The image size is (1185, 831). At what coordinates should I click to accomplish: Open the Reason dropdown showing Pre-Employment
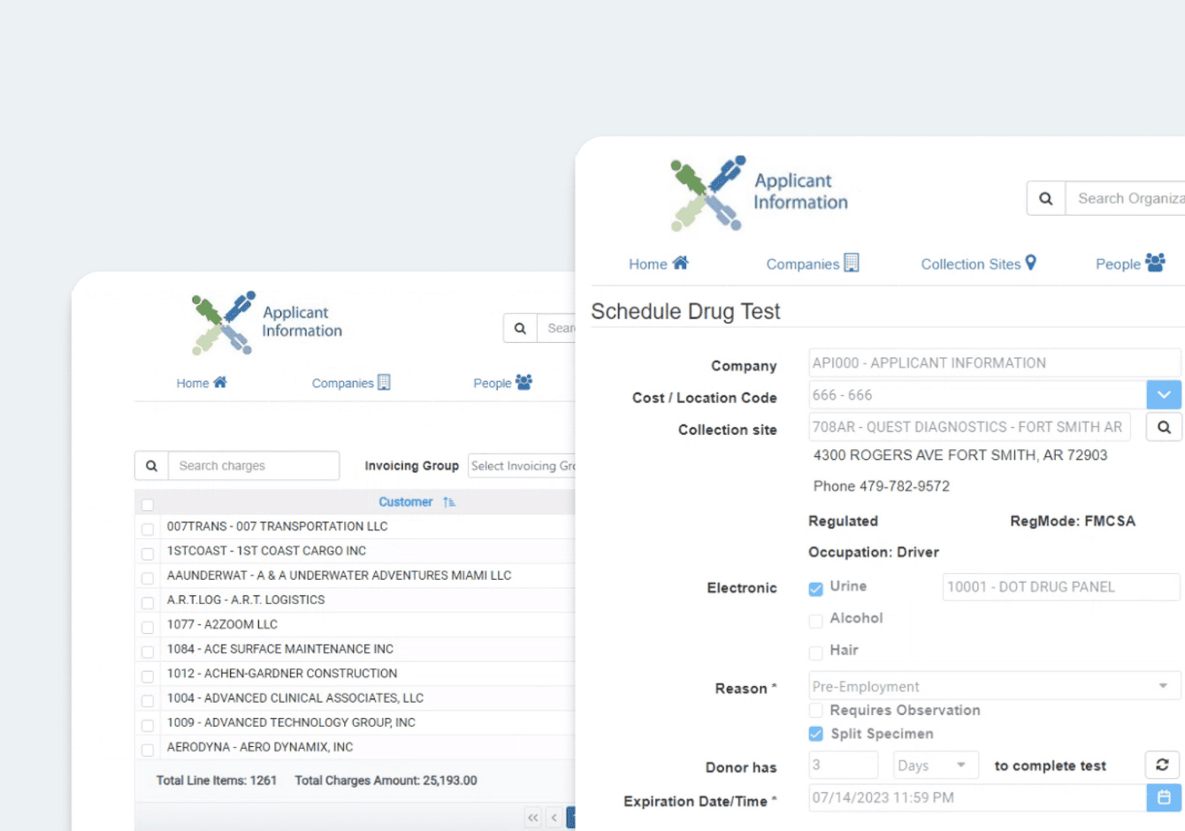coord(1162,686)
